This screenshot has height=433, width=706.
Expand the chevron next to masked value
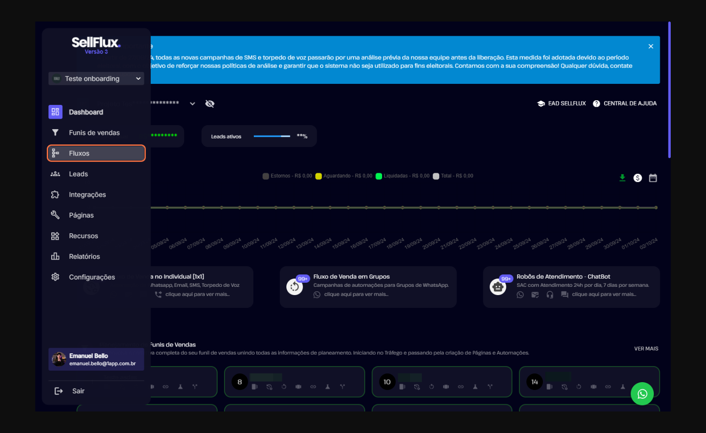click(x=192, y=104)
